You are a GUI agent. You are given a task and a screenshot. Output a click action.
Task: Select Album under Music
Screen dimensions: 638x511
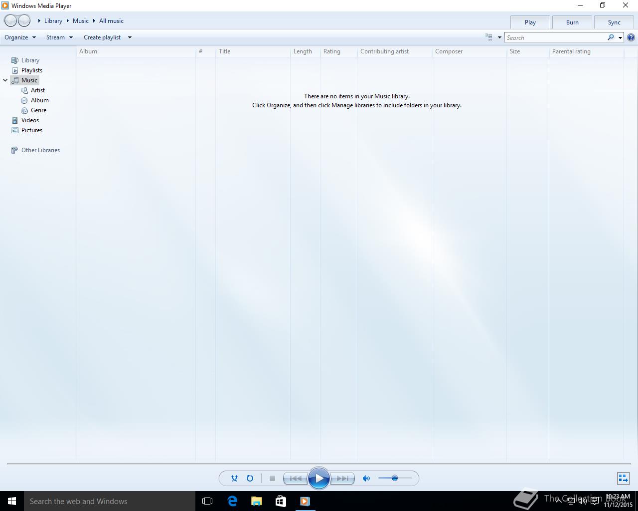pos(35,100)
